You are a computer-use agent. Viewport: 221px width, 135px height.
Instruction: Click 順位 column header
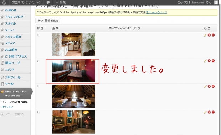(x=40, y=28)
